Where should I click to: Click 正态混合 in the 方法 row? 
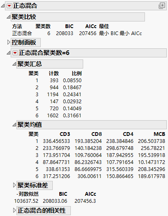click(22, 33)
